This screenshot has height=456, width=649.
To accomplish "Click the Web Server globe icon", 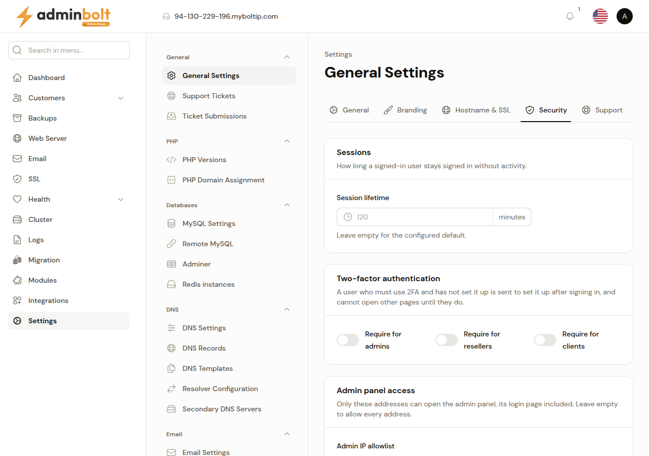I will coord(17,138).
